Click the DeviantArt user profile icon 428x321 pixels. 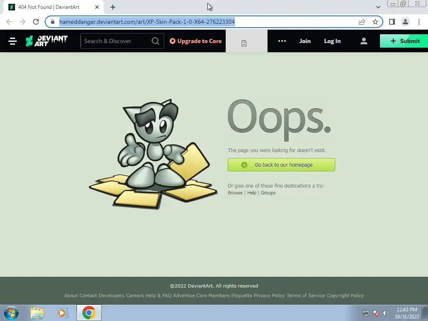tap(364, 41)
